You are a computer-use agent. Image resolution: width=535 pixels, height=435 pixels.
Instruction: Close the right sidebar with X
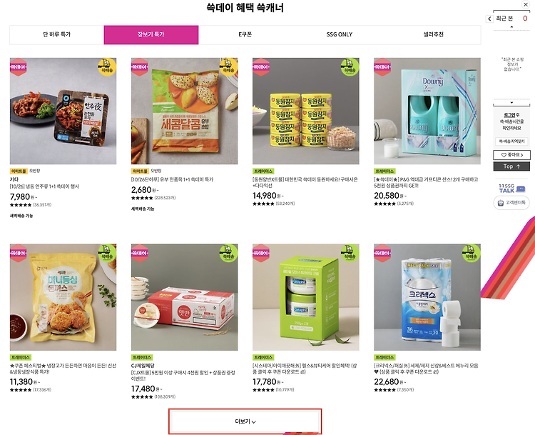[526, 4]
